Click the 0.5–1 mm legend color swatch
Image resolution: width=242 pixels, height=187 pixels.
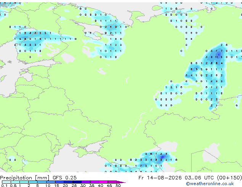click(15, 182)
